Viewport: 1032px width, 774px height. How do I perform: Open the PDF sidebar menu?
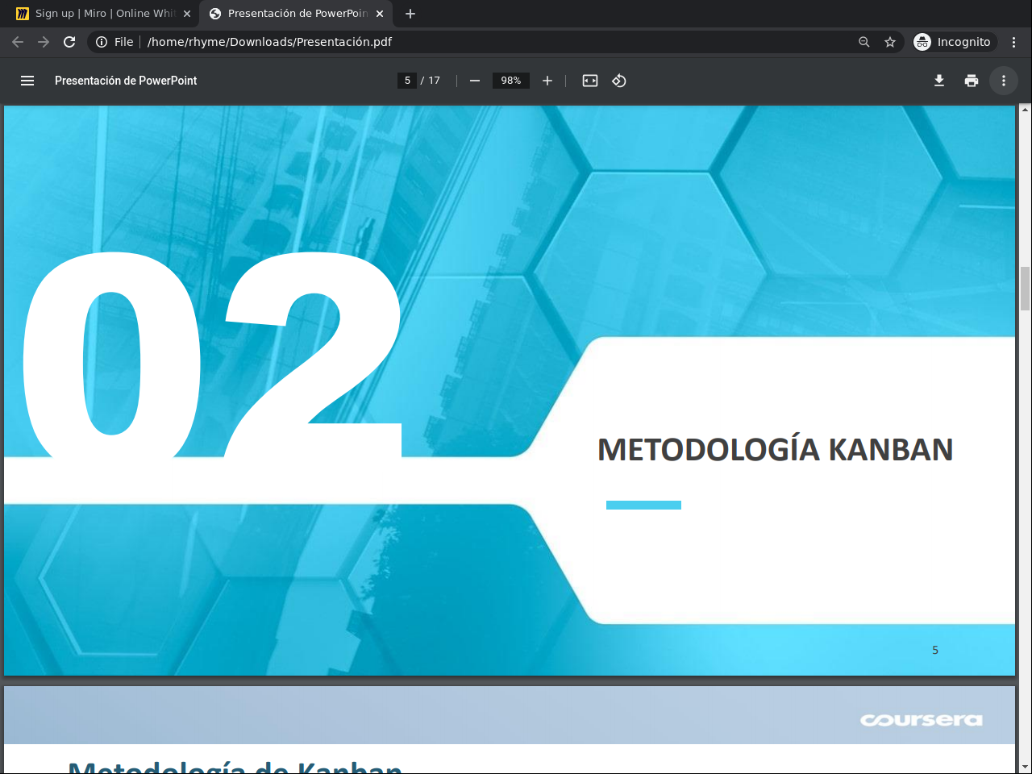pos(27,81)
